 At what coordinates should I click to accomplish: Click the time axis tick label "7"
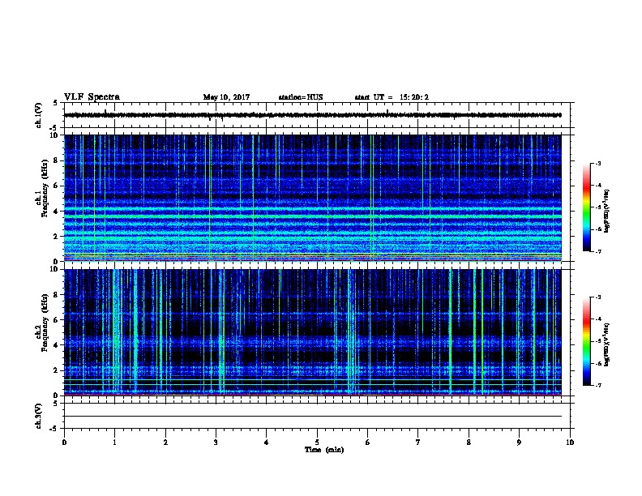tap(418, 443)
